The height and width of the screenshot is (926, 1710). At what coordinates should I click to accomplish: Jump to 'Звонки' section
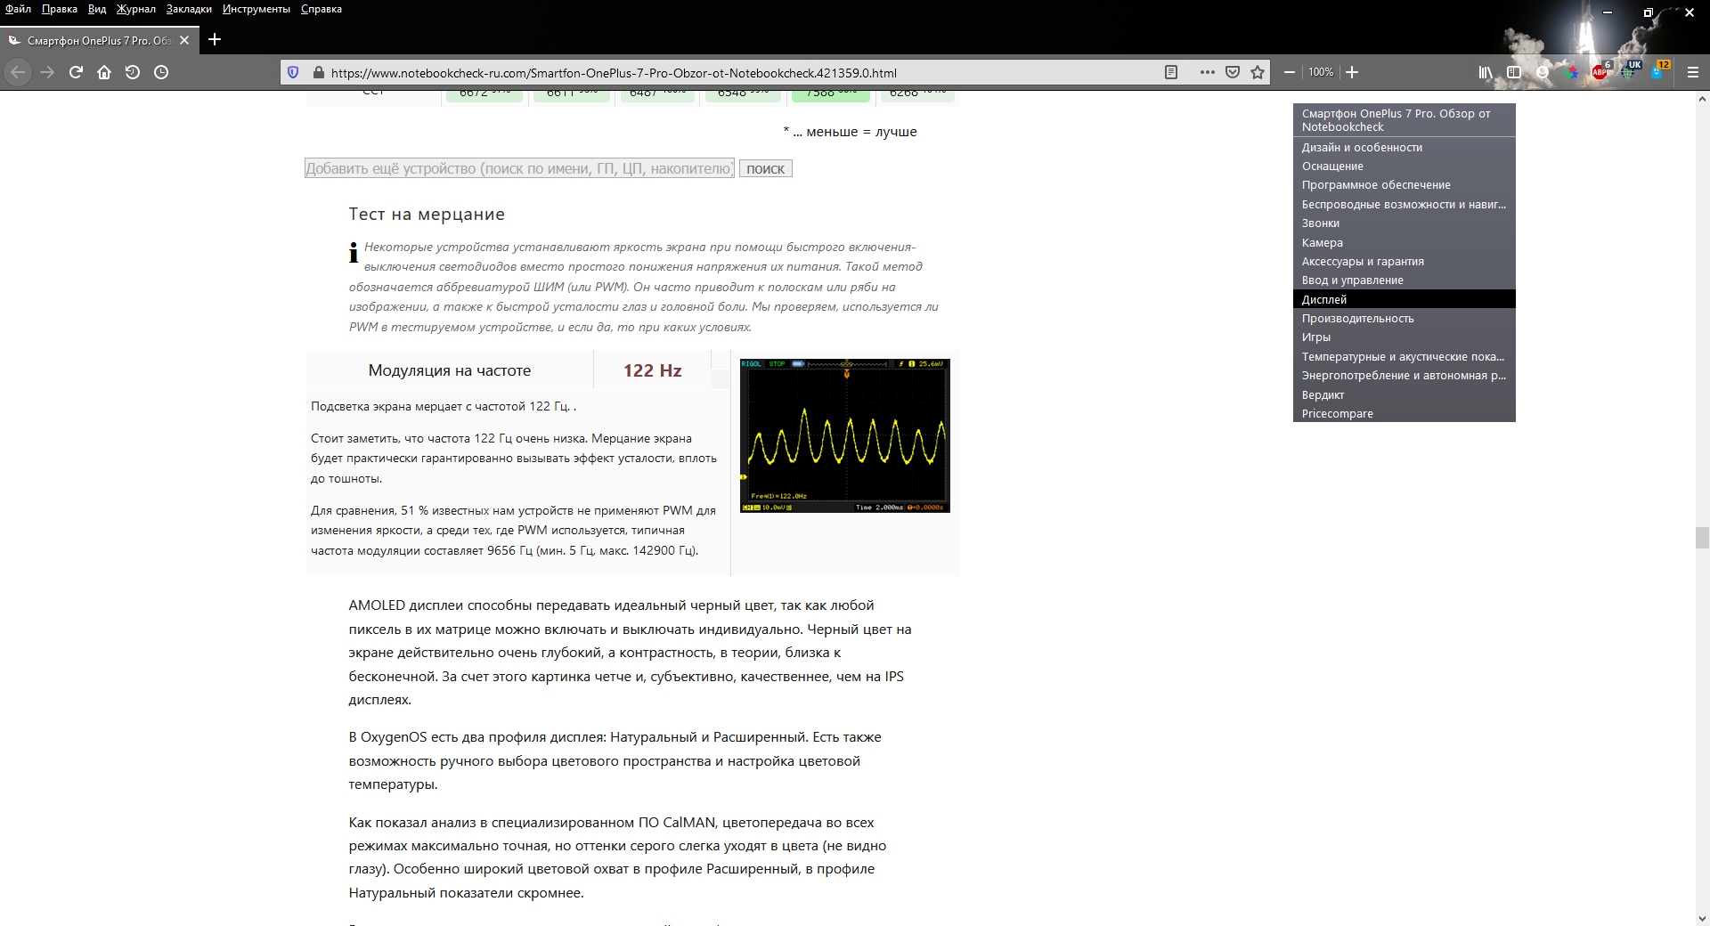coord(1321,223)
